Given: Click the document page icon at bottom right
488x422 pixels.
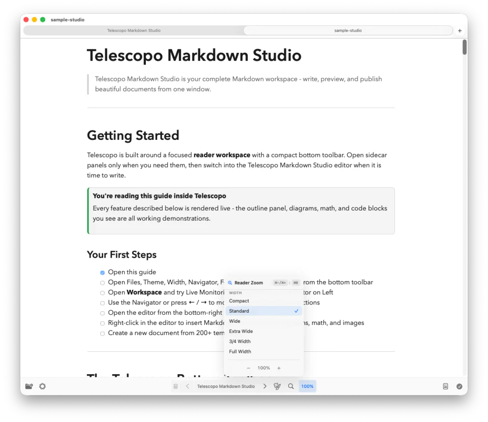Looking at the screenshot, I should point(445,386).
